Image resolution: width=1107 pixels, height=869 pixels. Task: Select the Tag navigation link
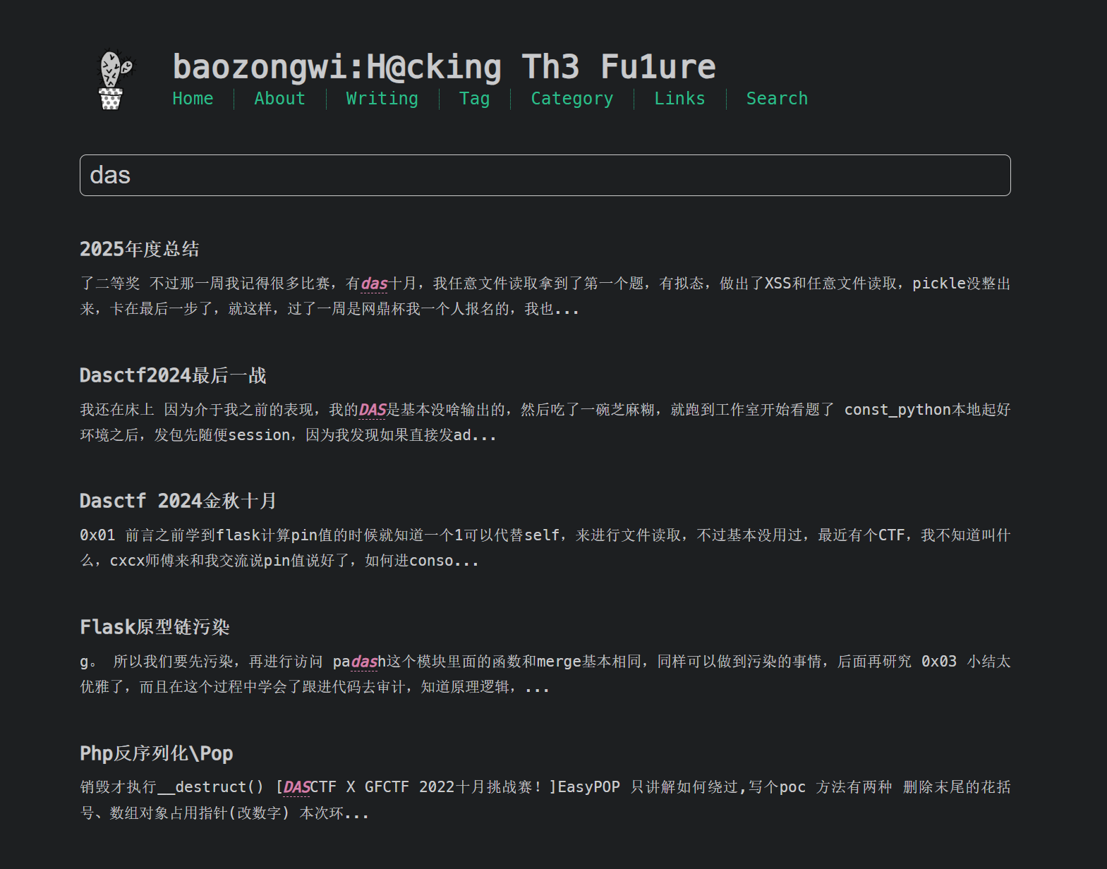tap(474, 99)
